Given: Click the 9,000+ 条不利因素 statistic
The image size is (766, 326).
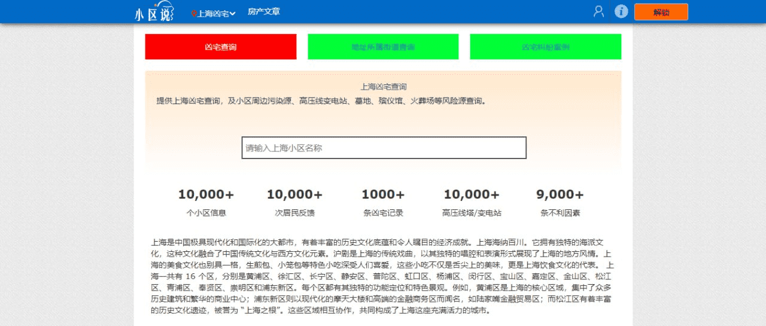Looking at the screenshot, I should click(x=560, y=202).
